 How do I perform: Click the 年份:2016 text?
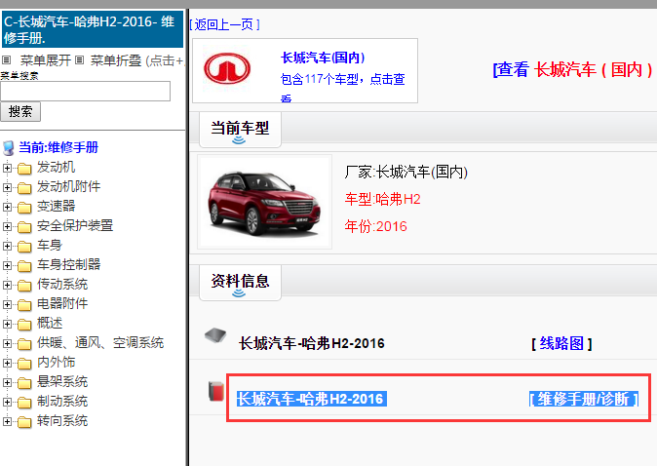(x=376, y=226)
